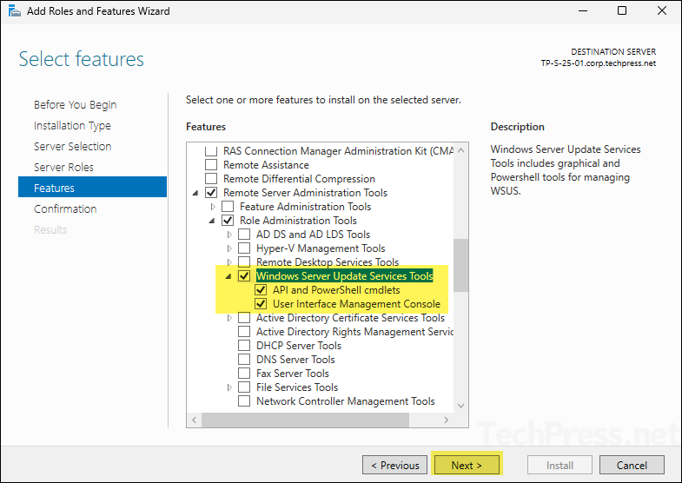Enable the Remote Assistance feature checkbox

pos(211,165)
